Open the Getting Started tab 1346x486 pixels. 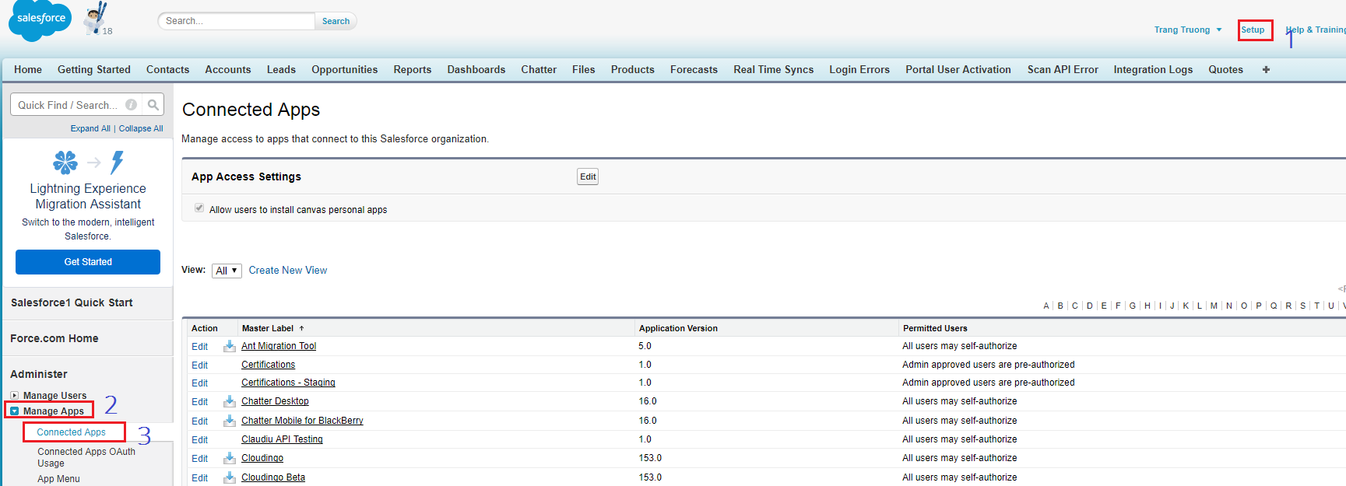pyautogui.click(x=94, y=69)
